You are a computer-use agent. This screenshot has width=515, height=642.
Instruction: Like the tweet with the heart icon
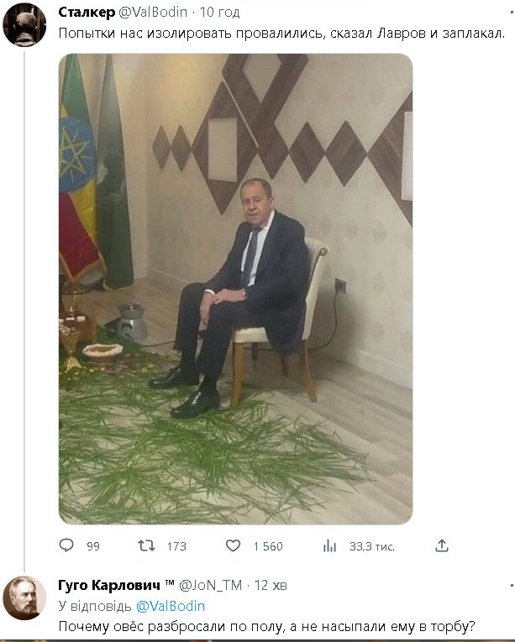pos(234,545)
